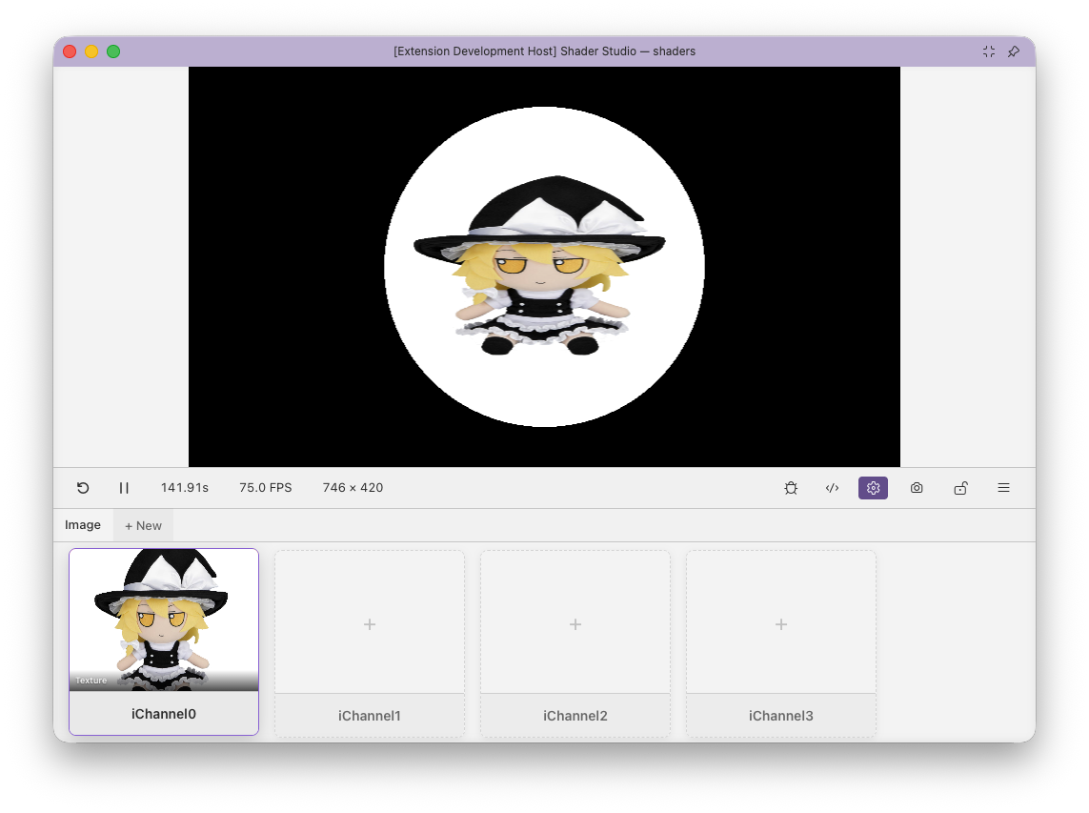Viewport: 1089px width, 813px height.
Task: Click plus icon in iChannel3 slot
Action: click(781, 624)
